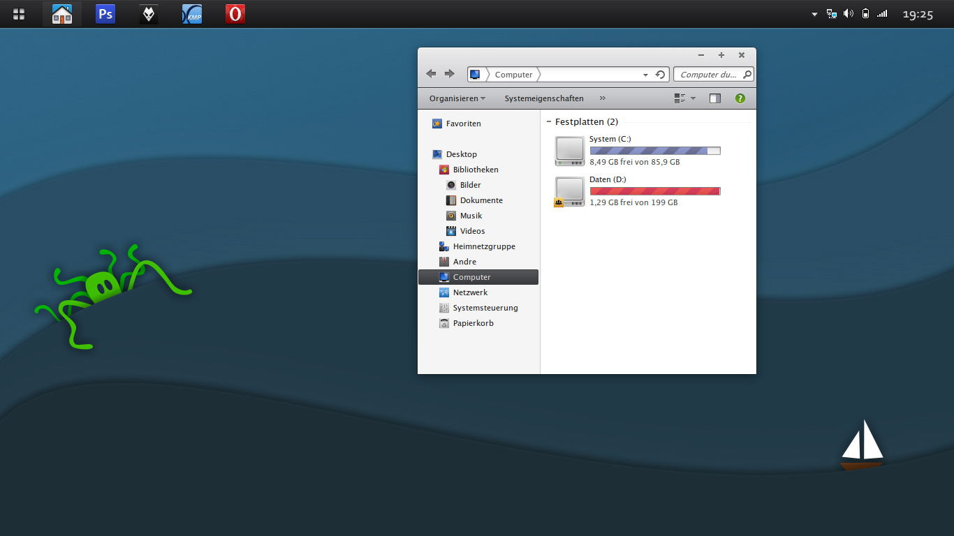Toggle the preview pane

tap(714, 98)
